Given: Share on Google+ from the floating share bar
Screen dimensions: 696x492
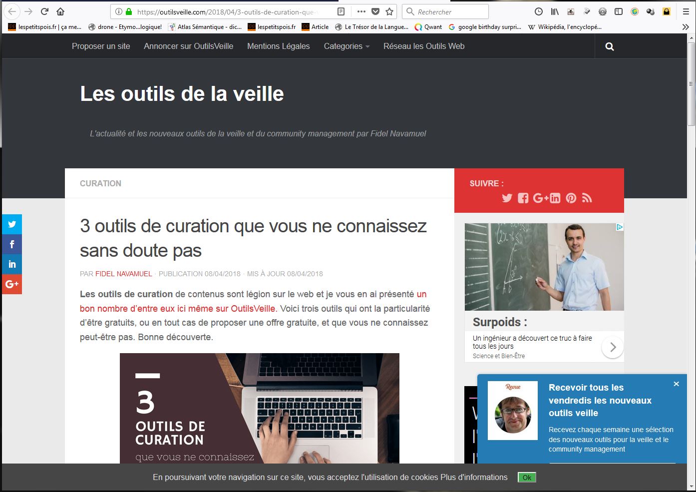Looking at the screenshot, I should [x=12, y=284].
